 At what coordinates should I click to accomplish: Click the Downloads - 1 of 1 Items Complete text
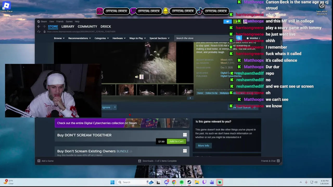click(x=159, y=161)
